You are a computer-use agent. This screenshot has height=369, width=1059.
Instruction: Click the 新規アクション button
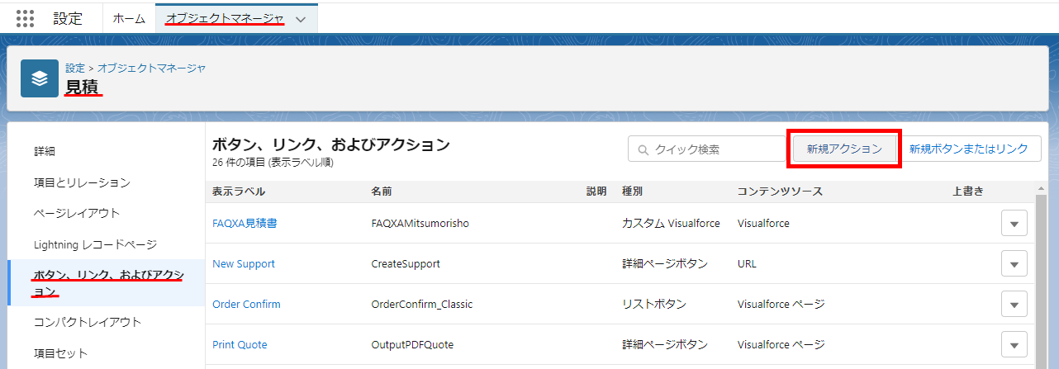tap(843, 149)
